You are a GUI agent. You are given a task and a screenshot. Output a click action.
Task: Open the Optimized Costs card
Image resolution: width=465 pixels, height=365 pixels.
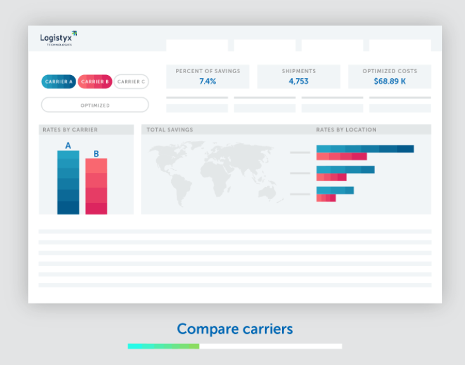click(389, 77)
